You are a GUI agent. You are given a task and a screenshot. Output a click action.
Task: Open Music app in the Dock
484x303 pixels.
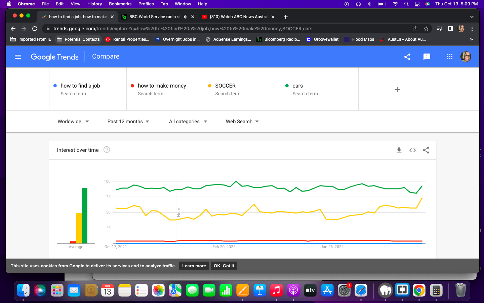click(x=276, y=290)
